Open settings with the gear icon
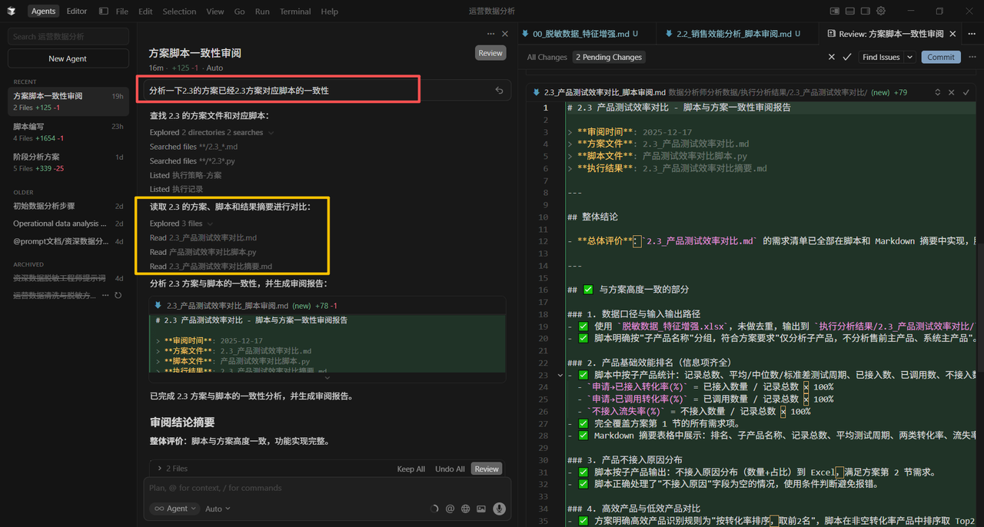This screenshot has width=984, height=527. click(881, 11)
